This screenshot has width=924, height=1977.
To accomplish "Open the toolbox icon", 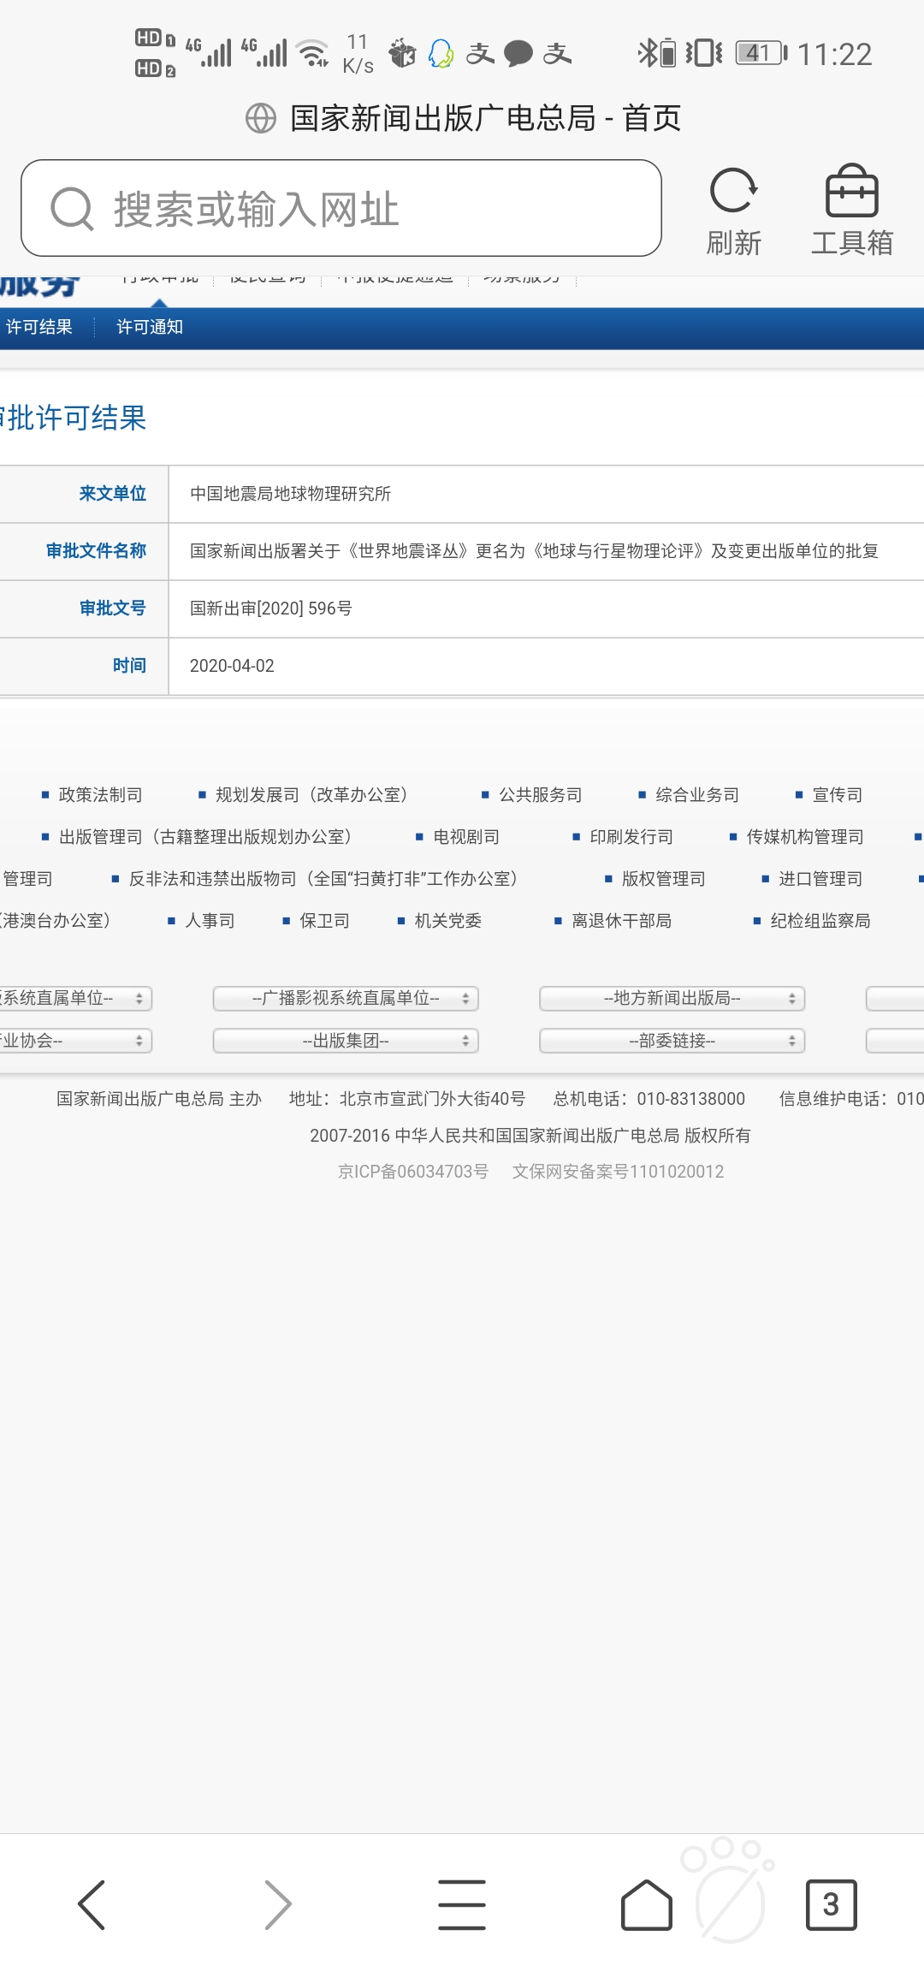I will point(851,191).
